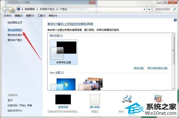
Task: Click the black desktop background preview icon
Action: [63, 99]
